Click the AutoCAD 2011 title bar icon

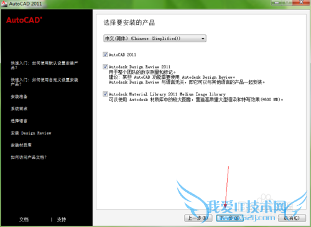[x=4, y=3]
